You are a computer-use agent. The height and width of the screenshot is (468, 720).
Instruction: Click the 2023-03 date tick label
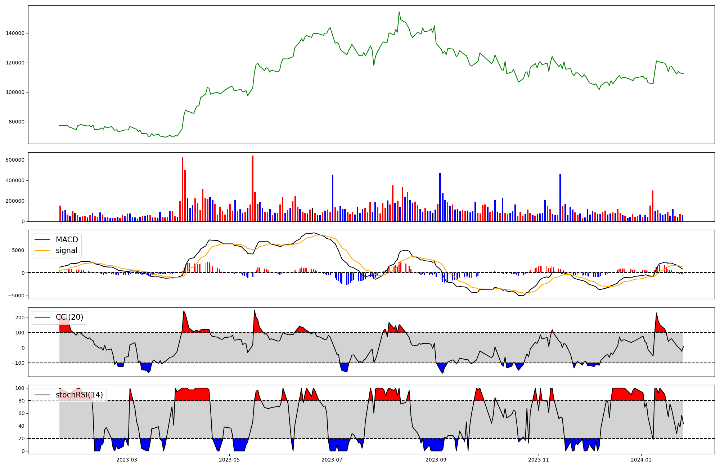click(x=127, y=460)
